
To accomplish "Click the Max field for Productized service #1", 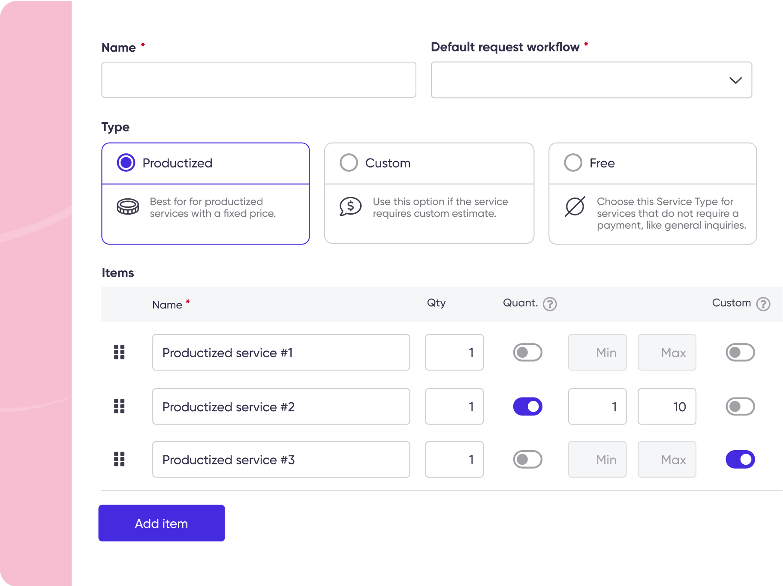I will pyautogui.click(x=667, y=352).
